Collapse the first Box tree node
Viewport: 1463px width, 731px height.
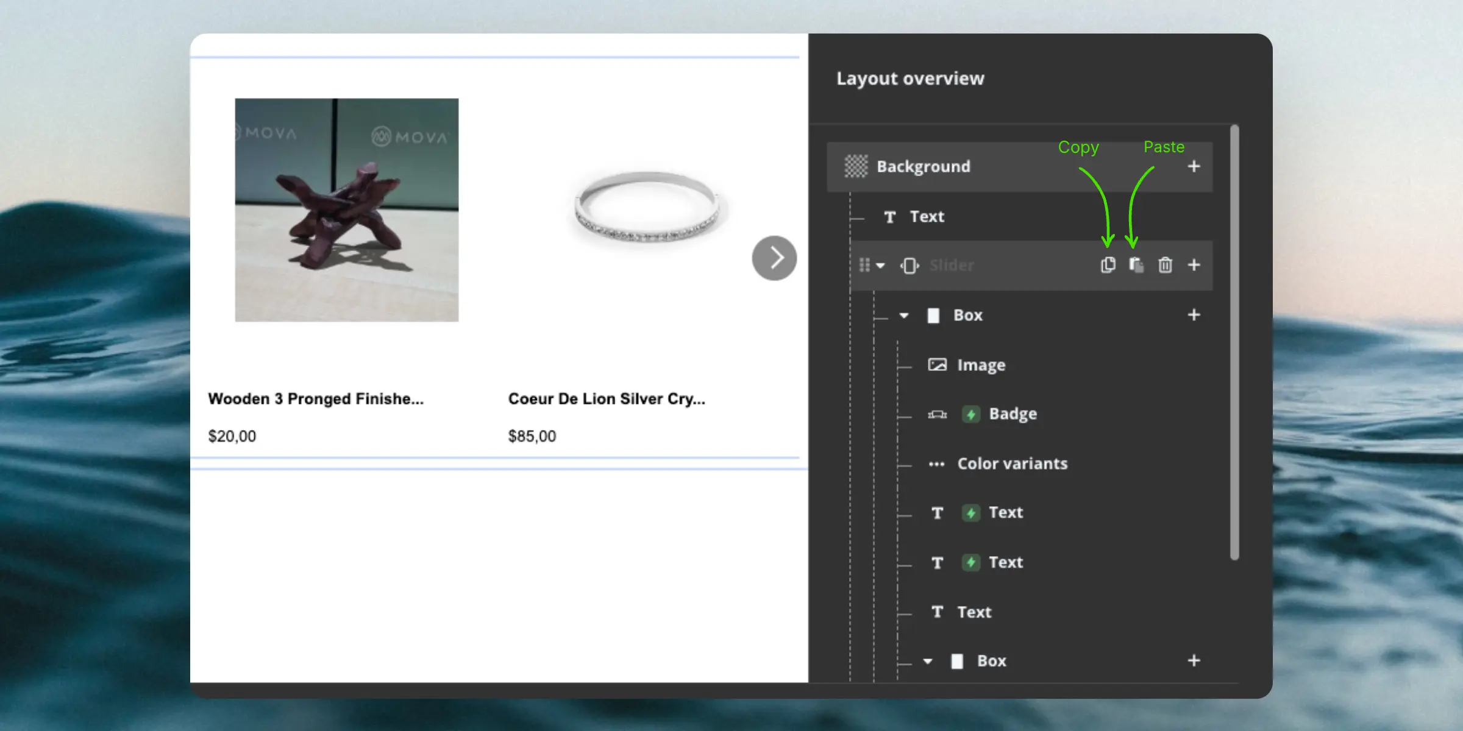click(904, 316)
